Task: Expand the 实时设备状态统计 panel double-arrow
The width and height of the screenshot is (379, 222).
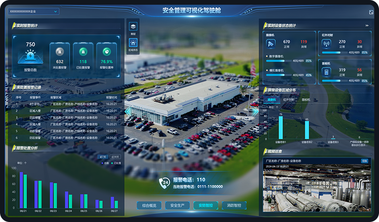Action: (x=367, y=26)
